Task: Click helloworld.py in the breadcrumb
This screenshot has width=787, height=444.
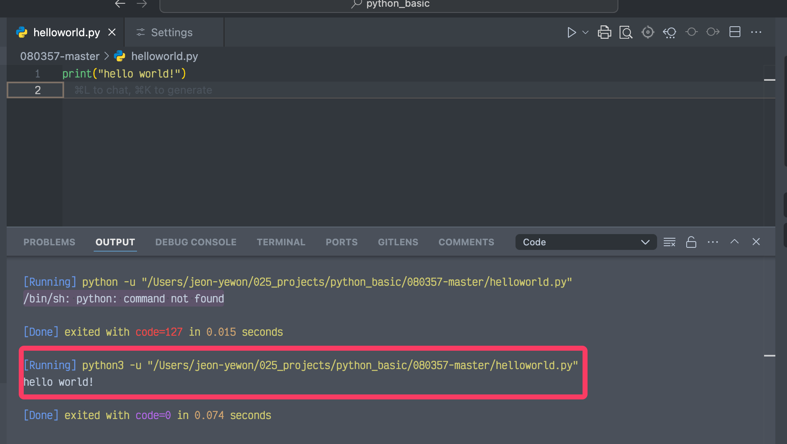Action: tap(164, 56)
